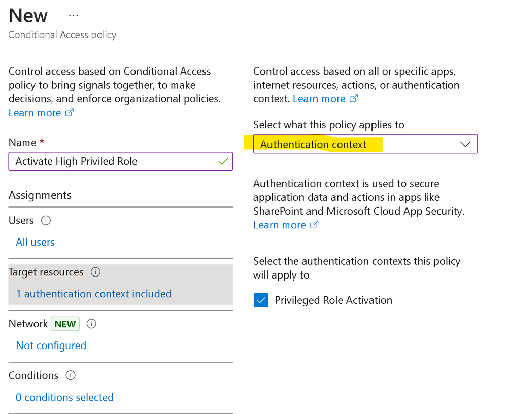Open 1 authentication context included link

94,294
